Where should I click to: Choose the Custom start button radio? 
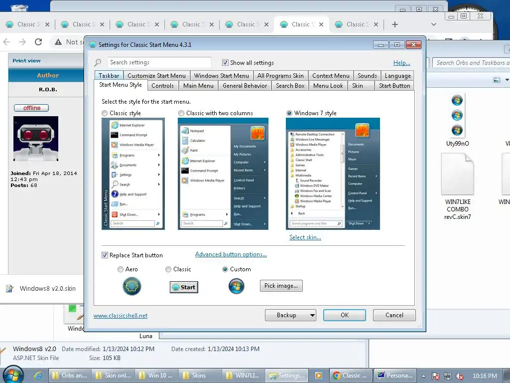coord(225,269)
